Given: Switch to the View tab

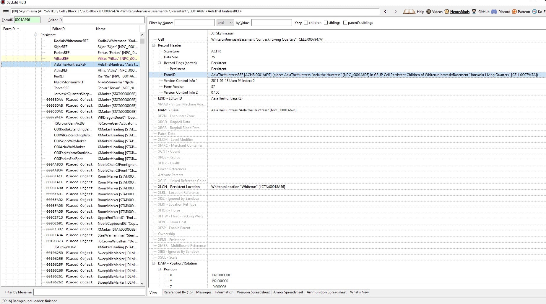Looking at the screenshot, I should (153, 293).
